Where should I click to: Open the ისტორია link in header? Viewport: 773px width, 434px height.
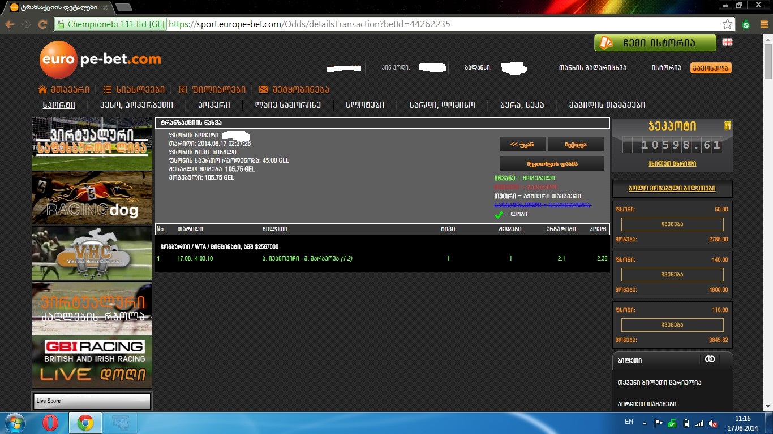[666, 68]
